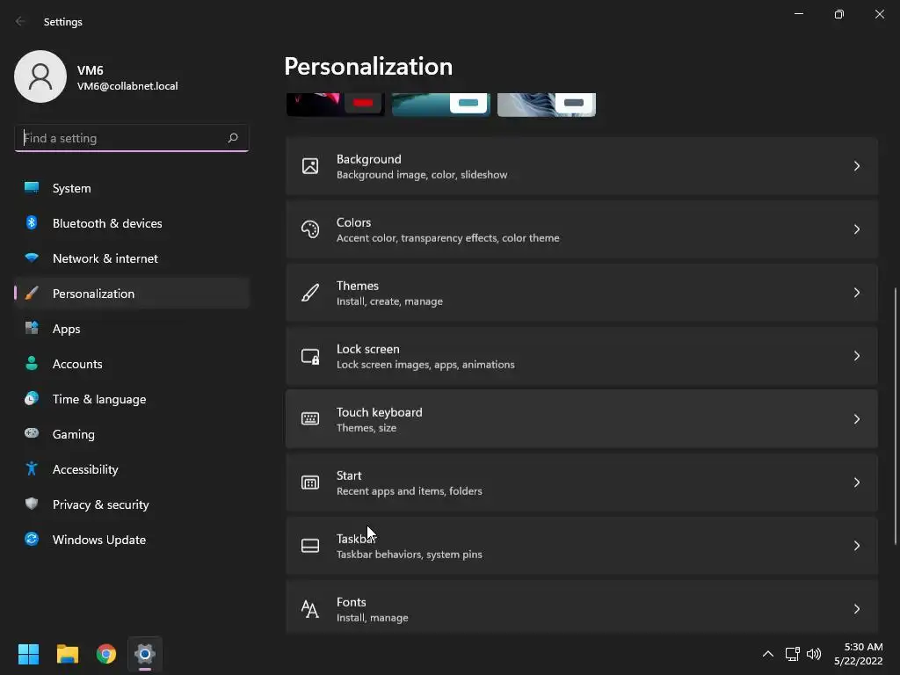Click the Lock screen icon
The height and width of the screenshot is (675, 900).
[x=310, y=356]
